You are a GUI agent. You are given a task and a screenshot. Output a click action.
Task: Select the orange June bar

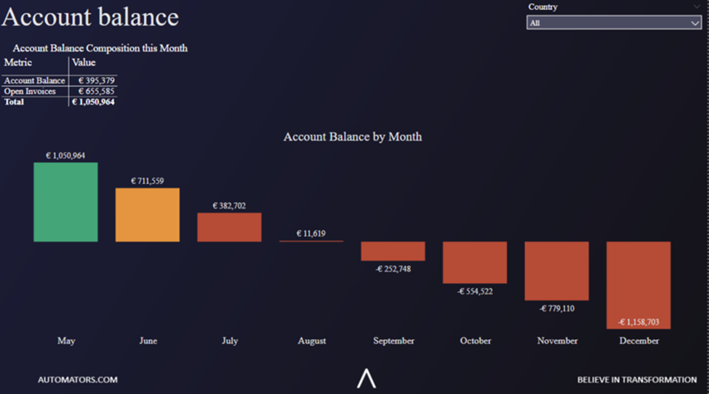(148, 214)
